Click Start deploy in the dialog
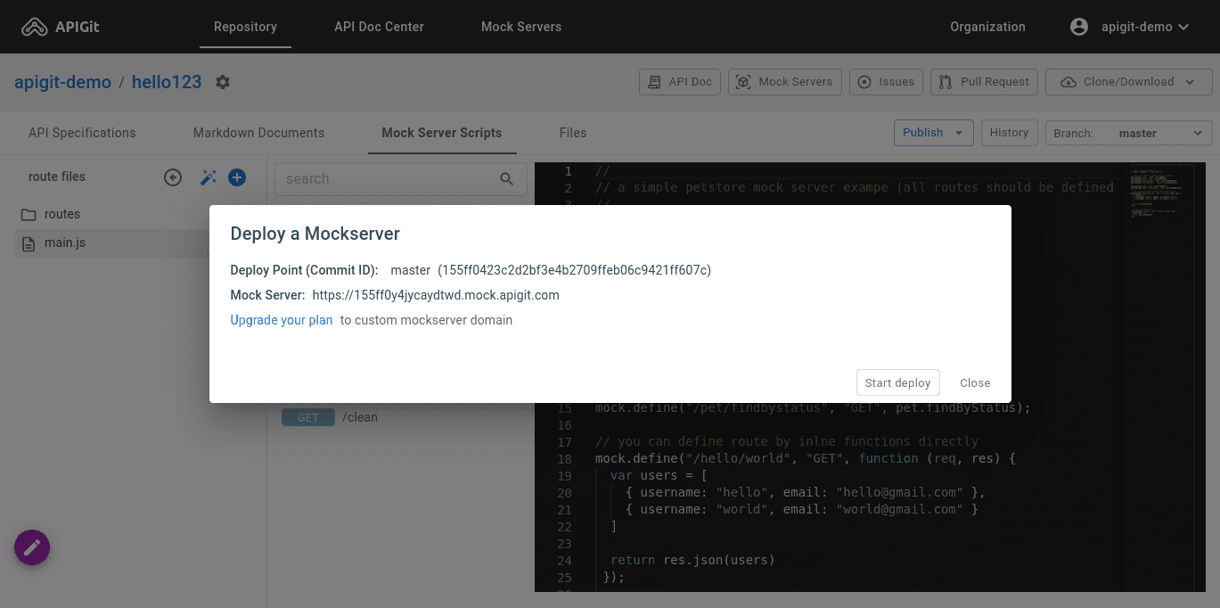 (x=897, y=382)
